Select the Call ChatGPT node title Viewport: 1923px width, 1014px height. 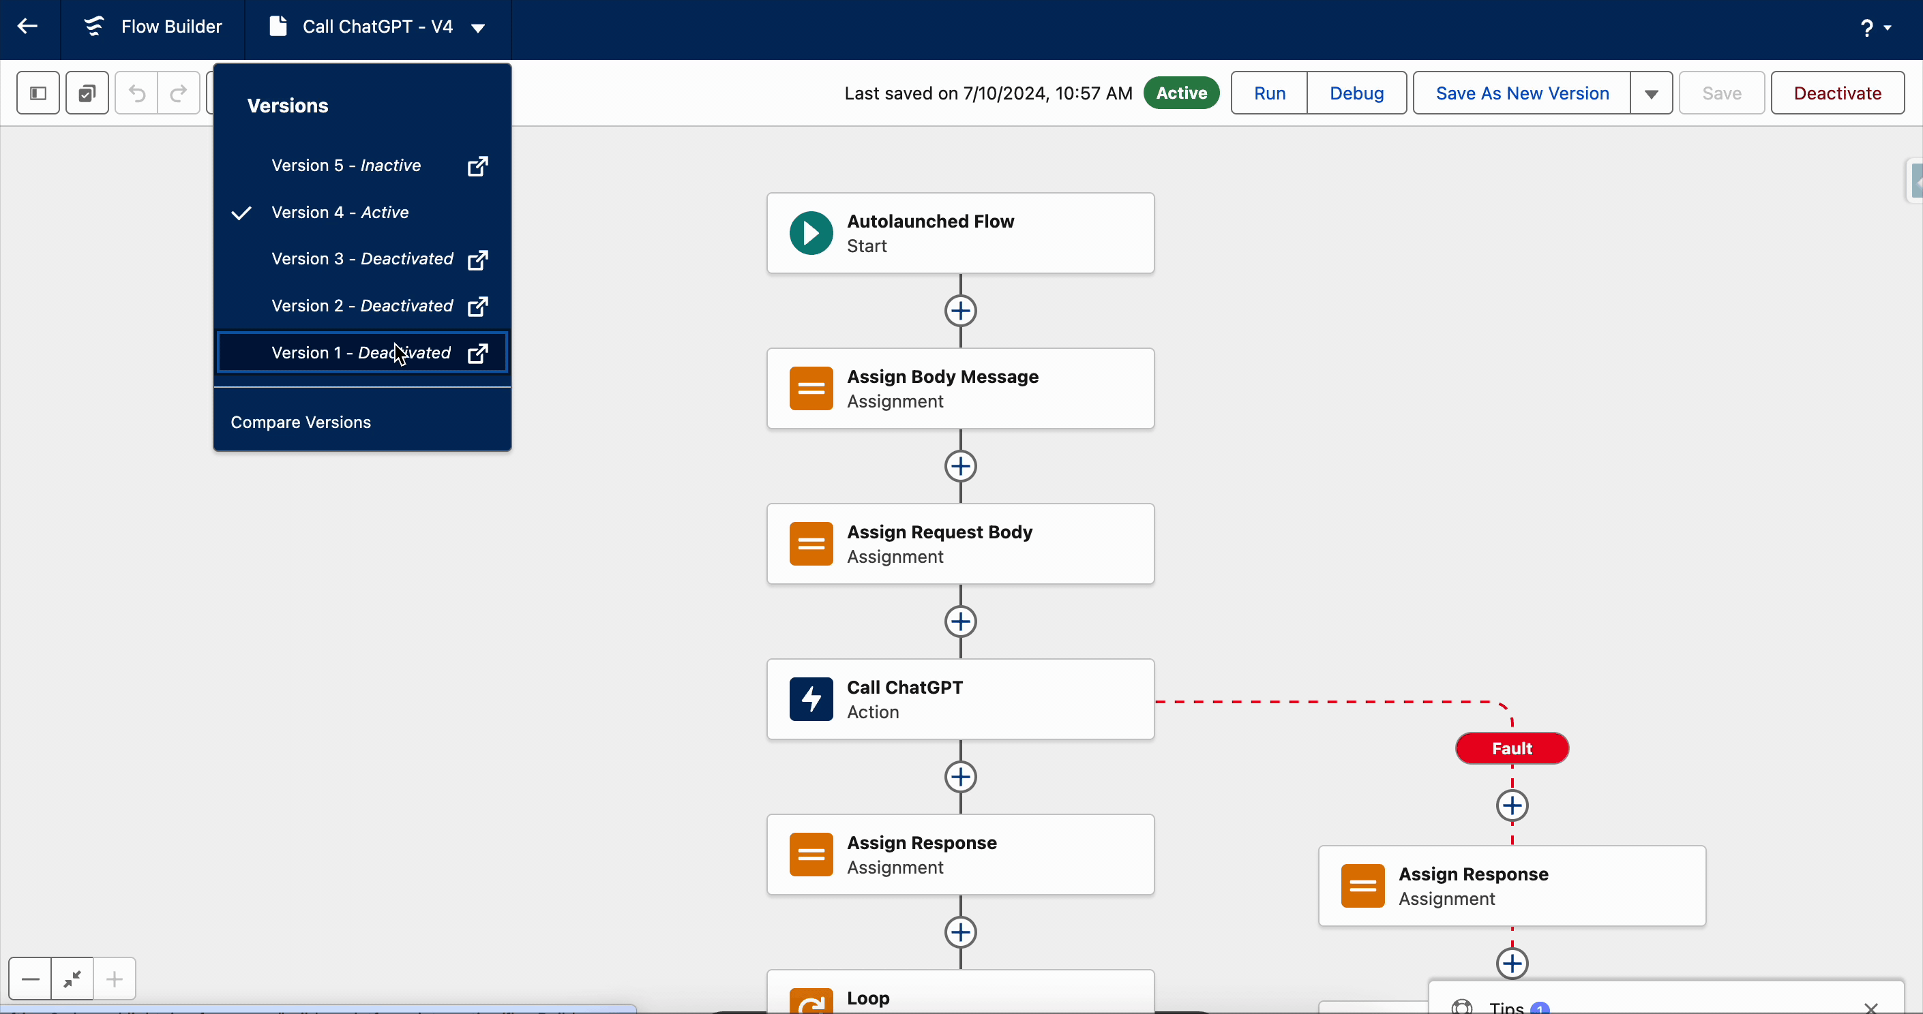[905, 687]
